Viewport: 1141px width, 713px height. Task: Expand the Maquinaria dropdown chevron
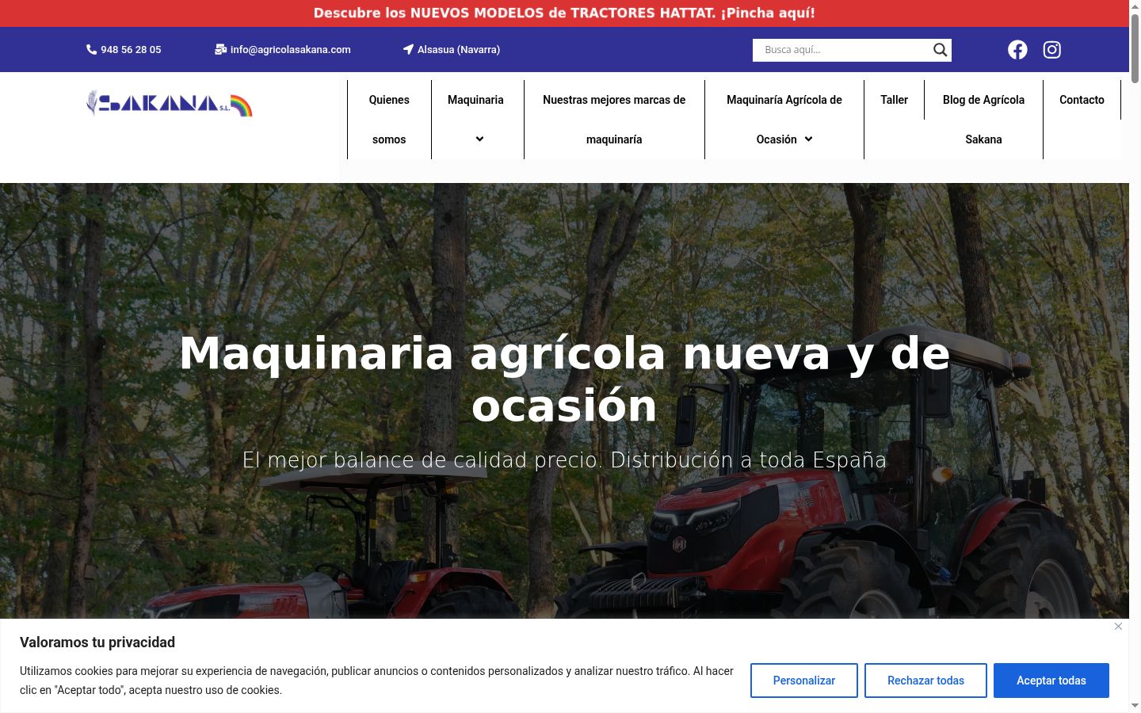pyautogui.click(x=479, y=139)
